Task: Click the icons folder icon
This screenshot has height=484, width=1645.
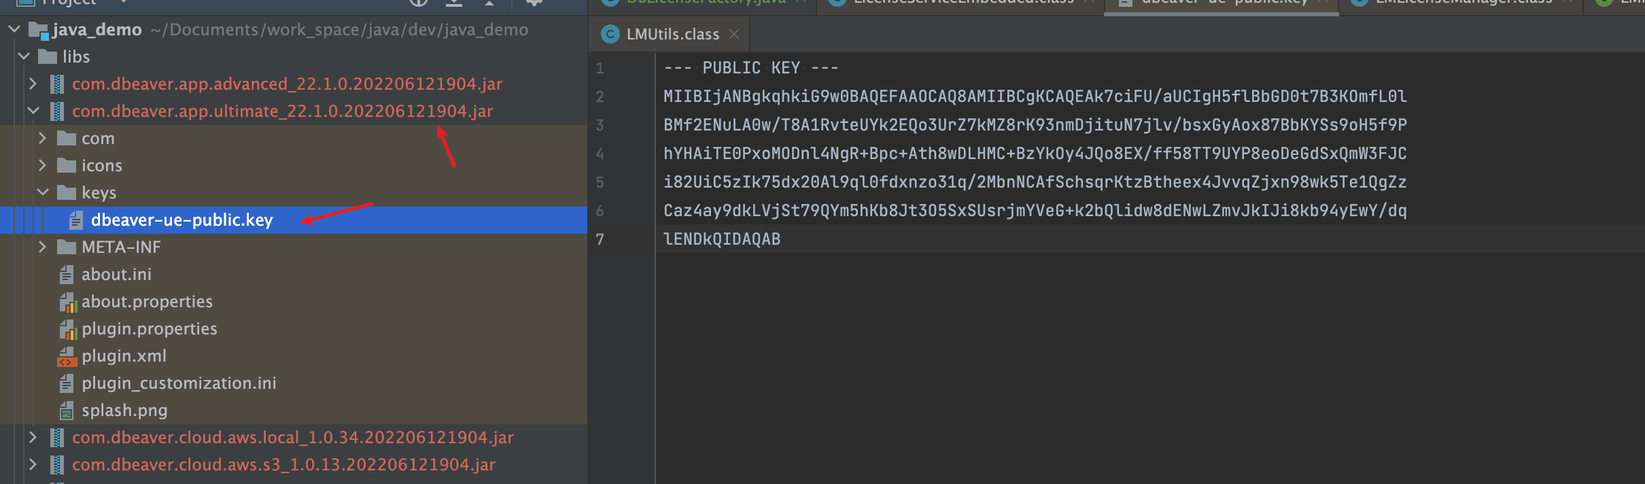Action: (x=67, y=165)
